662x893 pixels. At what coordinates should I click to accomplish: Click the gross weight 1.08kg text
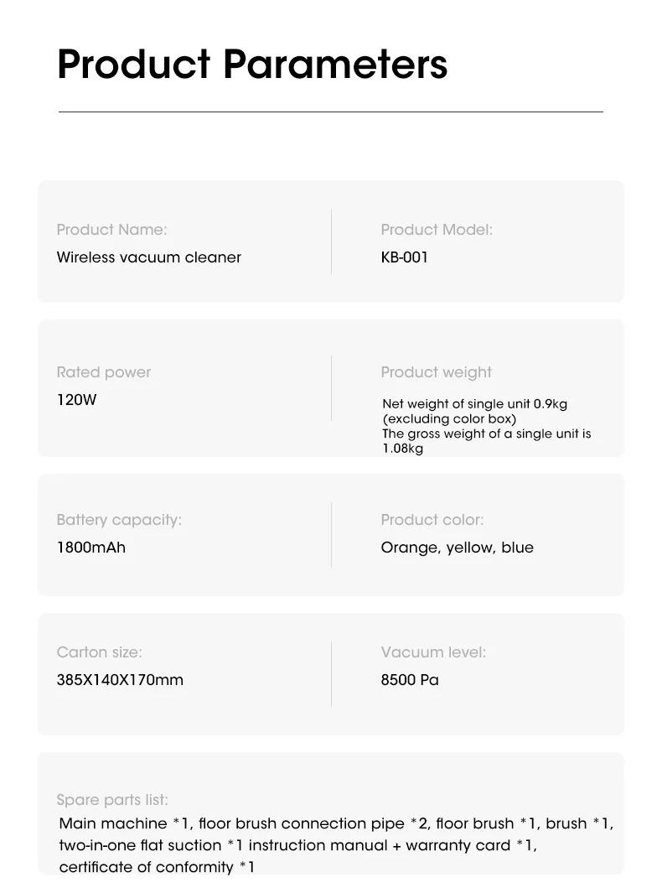pyautogui.click(x=487, y=441)
